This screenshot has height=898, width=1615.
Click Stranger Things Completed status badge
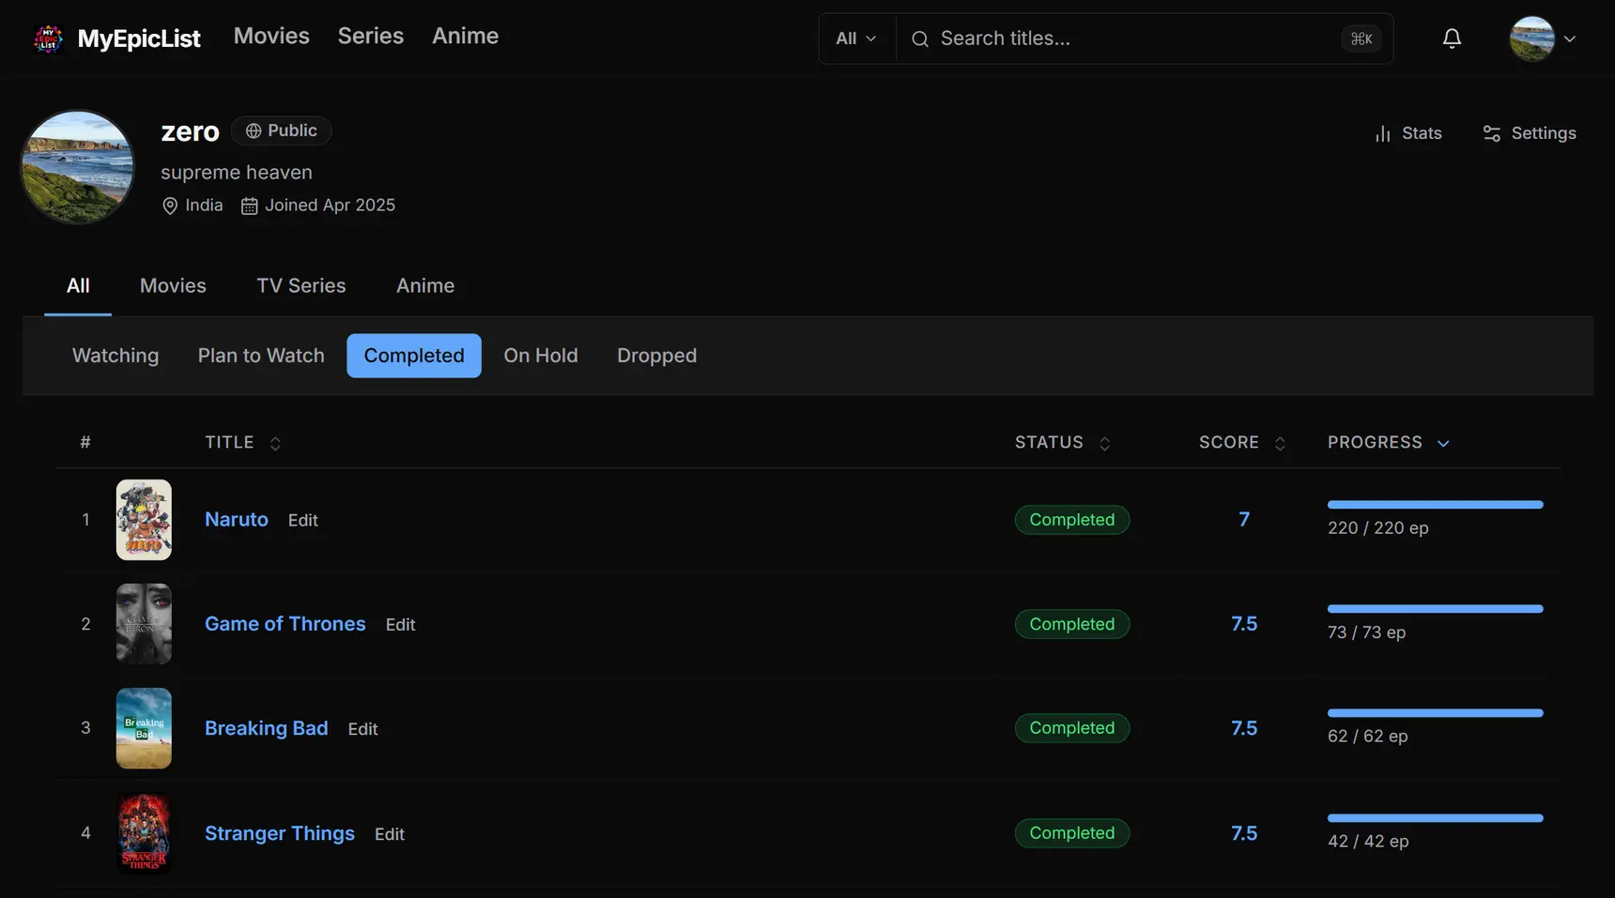click(1072, 833)
